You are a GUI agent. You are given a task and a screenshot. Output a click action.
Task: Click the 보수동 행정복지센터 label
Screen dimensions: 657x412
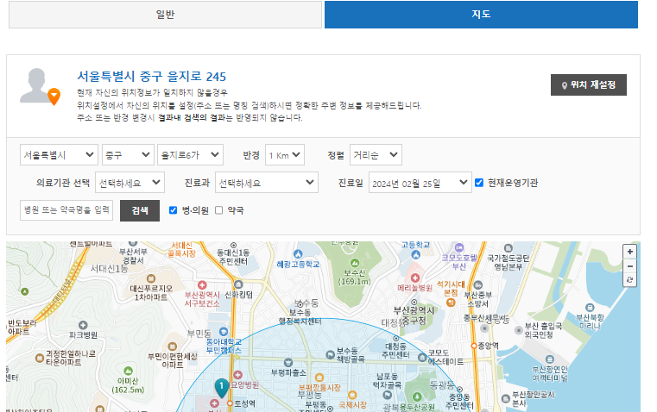tap(300, 316)
